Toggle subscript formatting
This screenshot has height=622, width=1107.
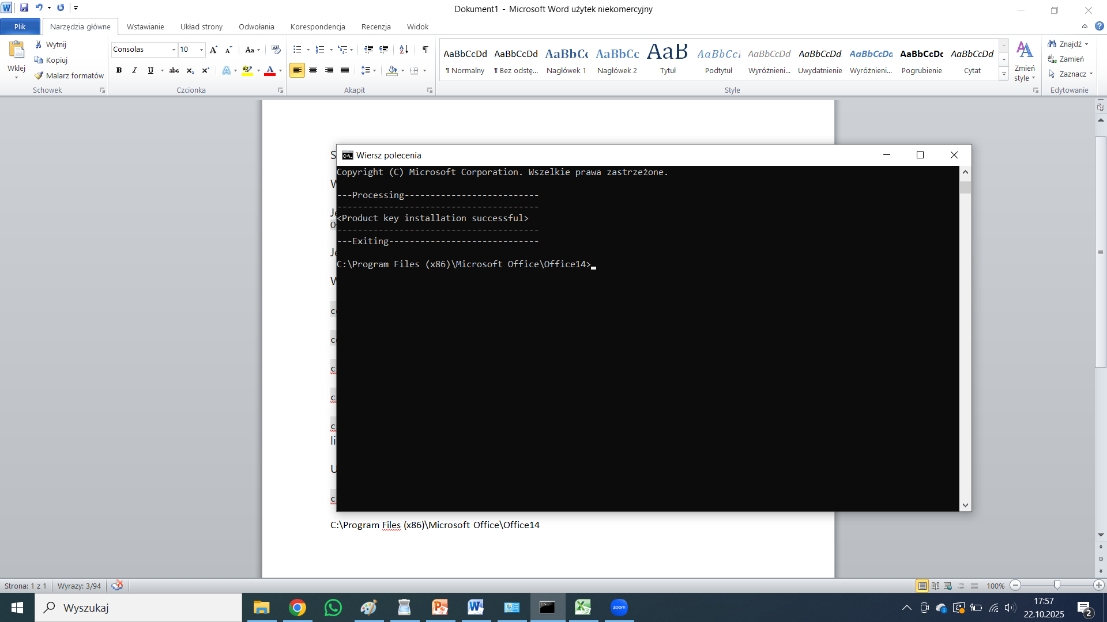point(190,70)
